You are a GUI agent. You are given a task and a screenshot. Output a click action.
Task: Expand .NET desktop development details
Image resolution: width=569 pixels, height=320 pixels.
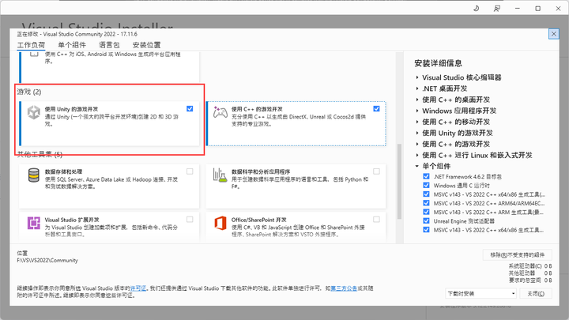click(x=417, y=88)
